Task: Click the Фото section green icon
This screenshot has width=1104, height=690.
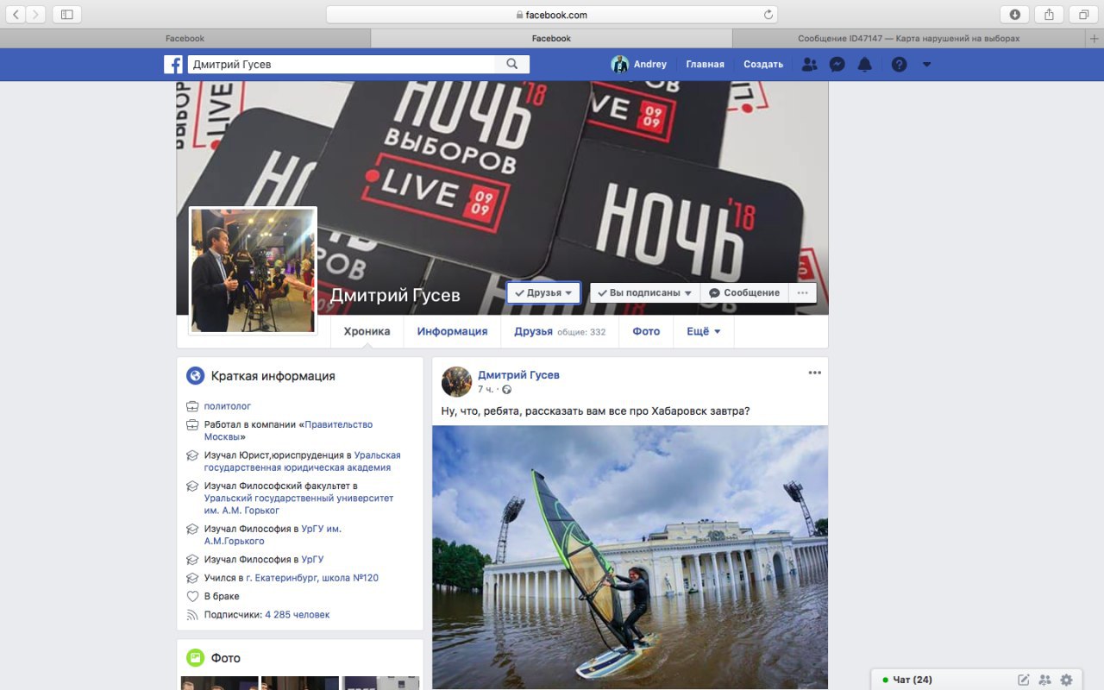Action: coord(196,658)
